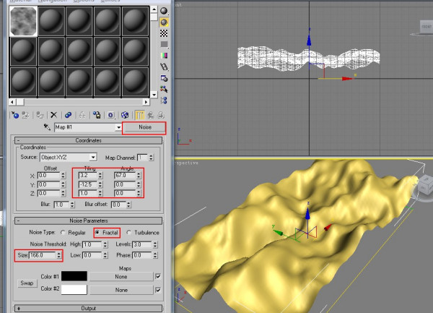Click Assign Material to Selection icon
The image size is (433, 313).
pos(40,115)
